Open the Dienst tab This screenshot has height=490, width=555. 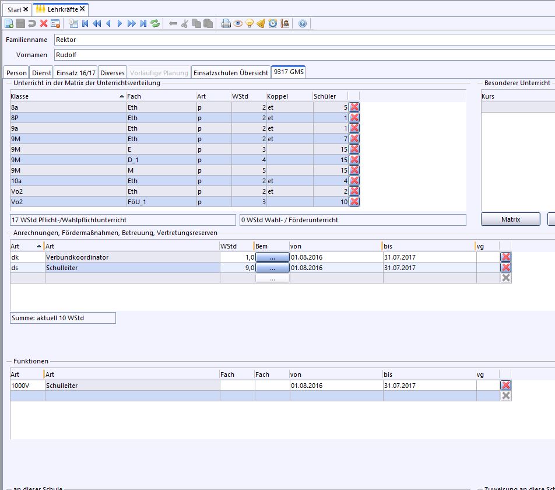[x=41, y=72]
